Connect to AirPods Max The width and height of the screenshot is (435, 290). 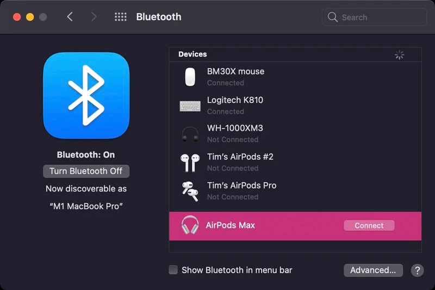(369, 225)
